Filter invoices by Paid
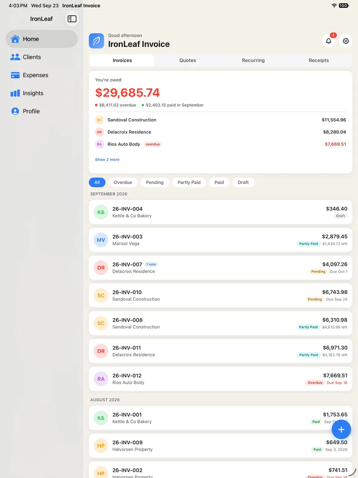This screenshot has height=478, width=358. [219, 182]
